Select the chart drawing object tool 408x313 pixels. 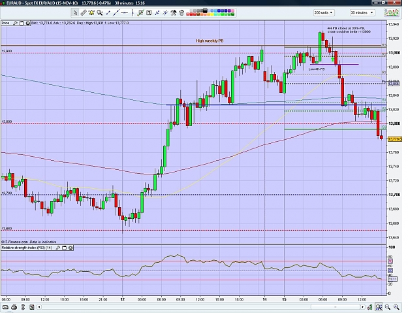[141, 12]
